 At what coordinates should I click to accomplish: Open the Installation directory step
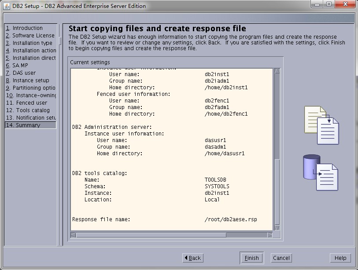[30, 58]
